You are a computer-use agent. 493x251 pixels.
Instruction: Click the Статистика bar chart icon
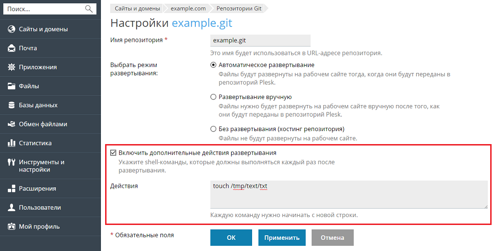point(12,143)
